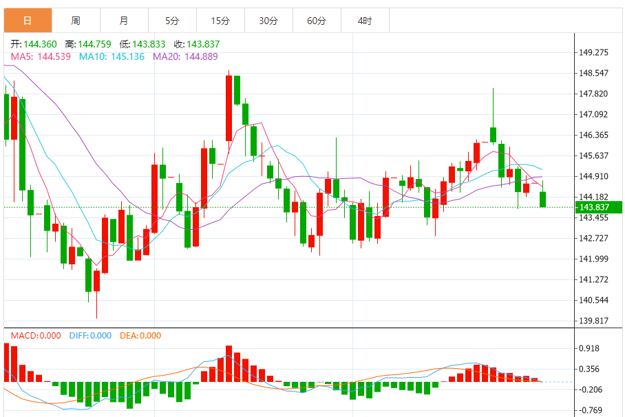The image size is (625, 417).
Task: Click the 147.092 price axis label
Action: [x=593, y=115]
